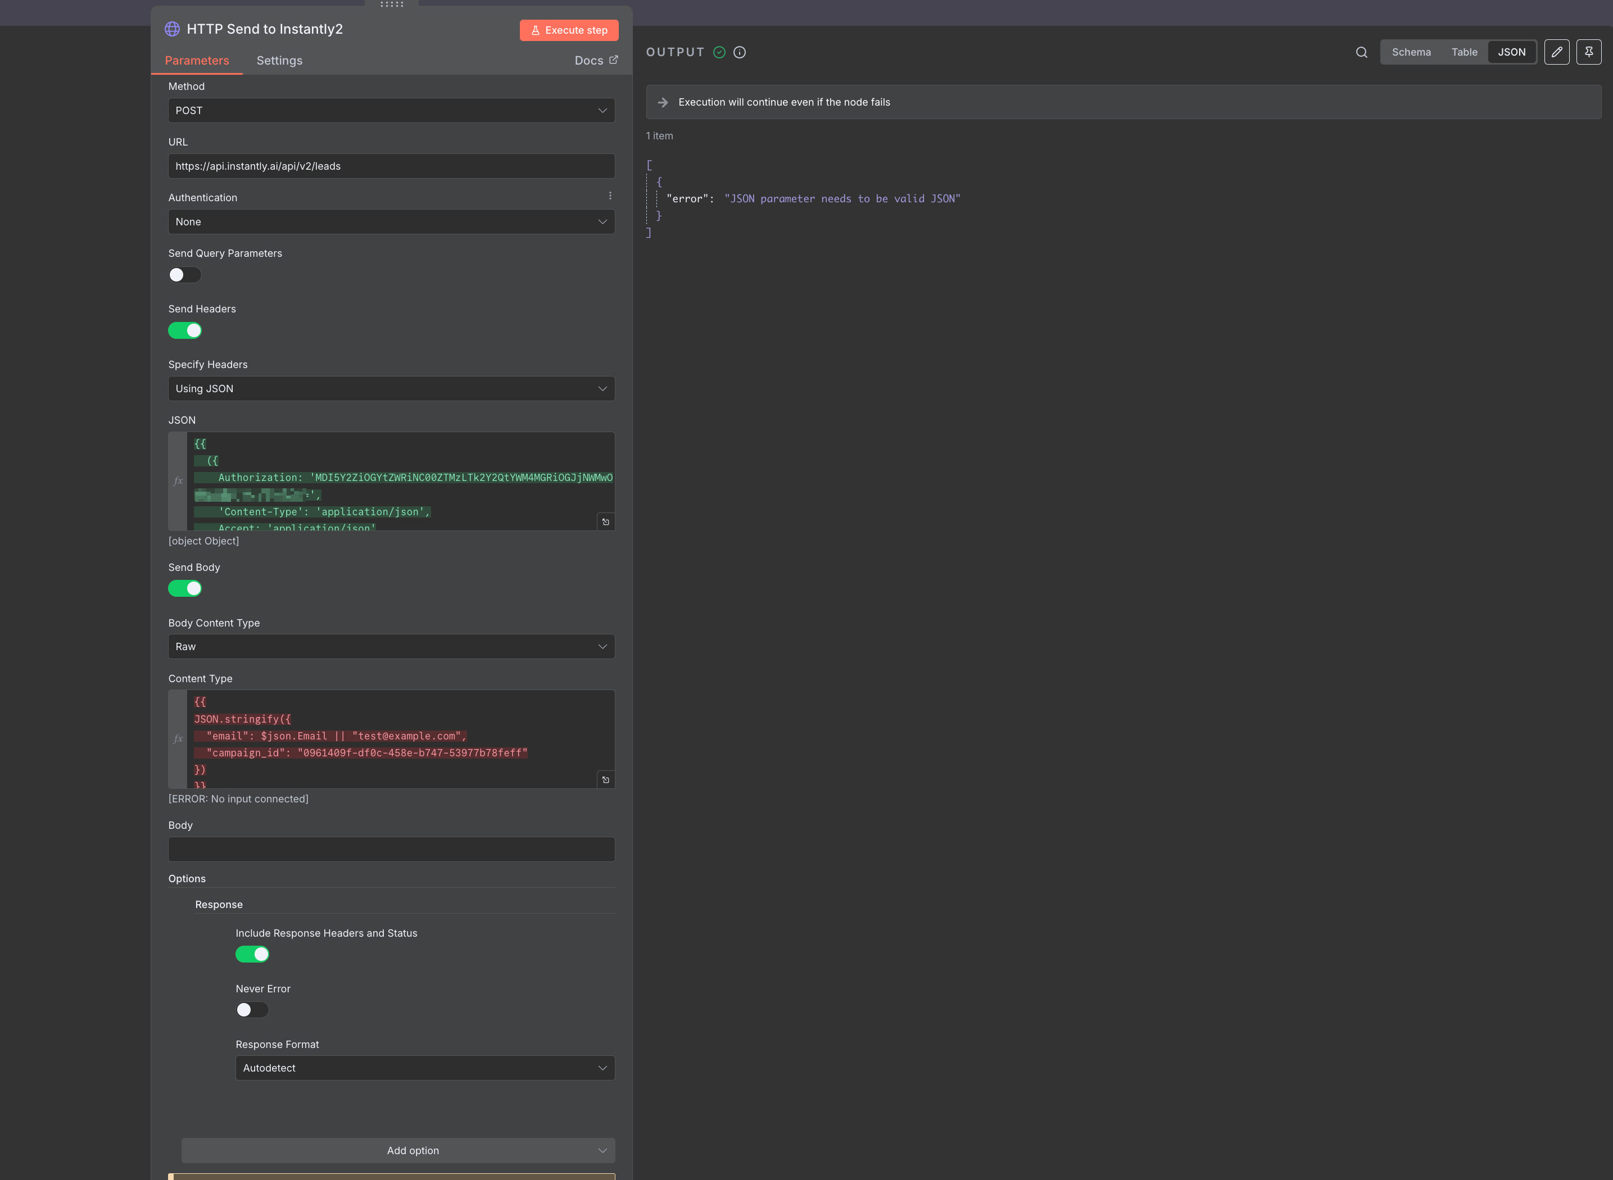Click the output info circle icon
Viewport: 1613px width, 1180px height.
coord(740,52)
